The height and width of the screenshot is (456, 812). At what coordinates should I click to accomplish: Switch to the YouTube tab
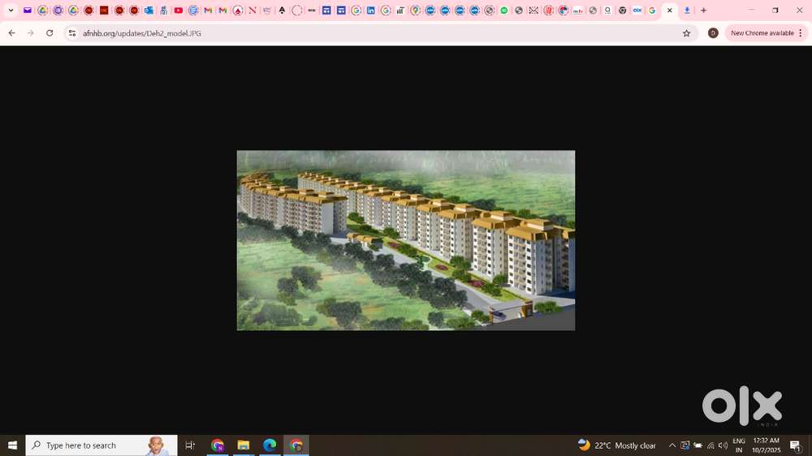(179, 11)
